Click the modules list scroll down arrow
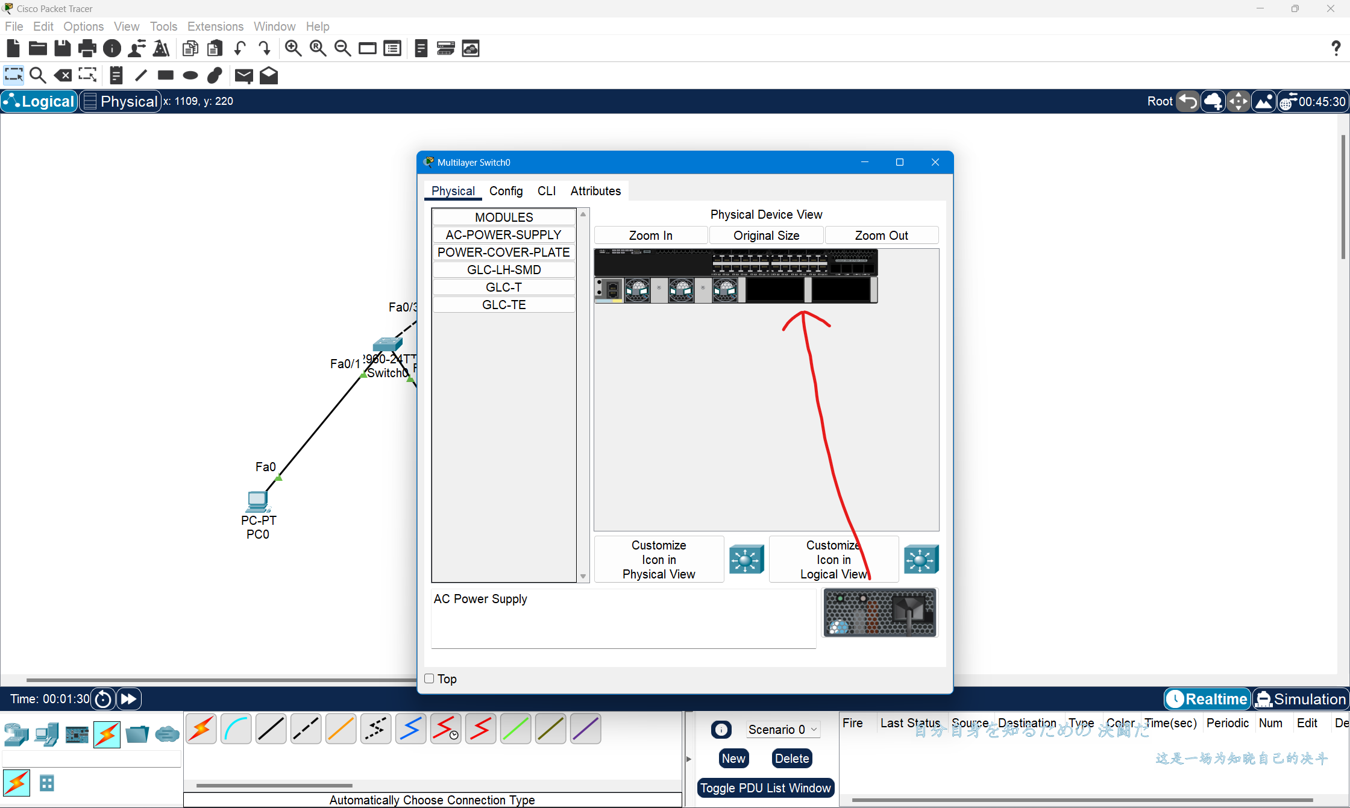The height and width of the screenshot is (808, 1350). tap(583, 577)
